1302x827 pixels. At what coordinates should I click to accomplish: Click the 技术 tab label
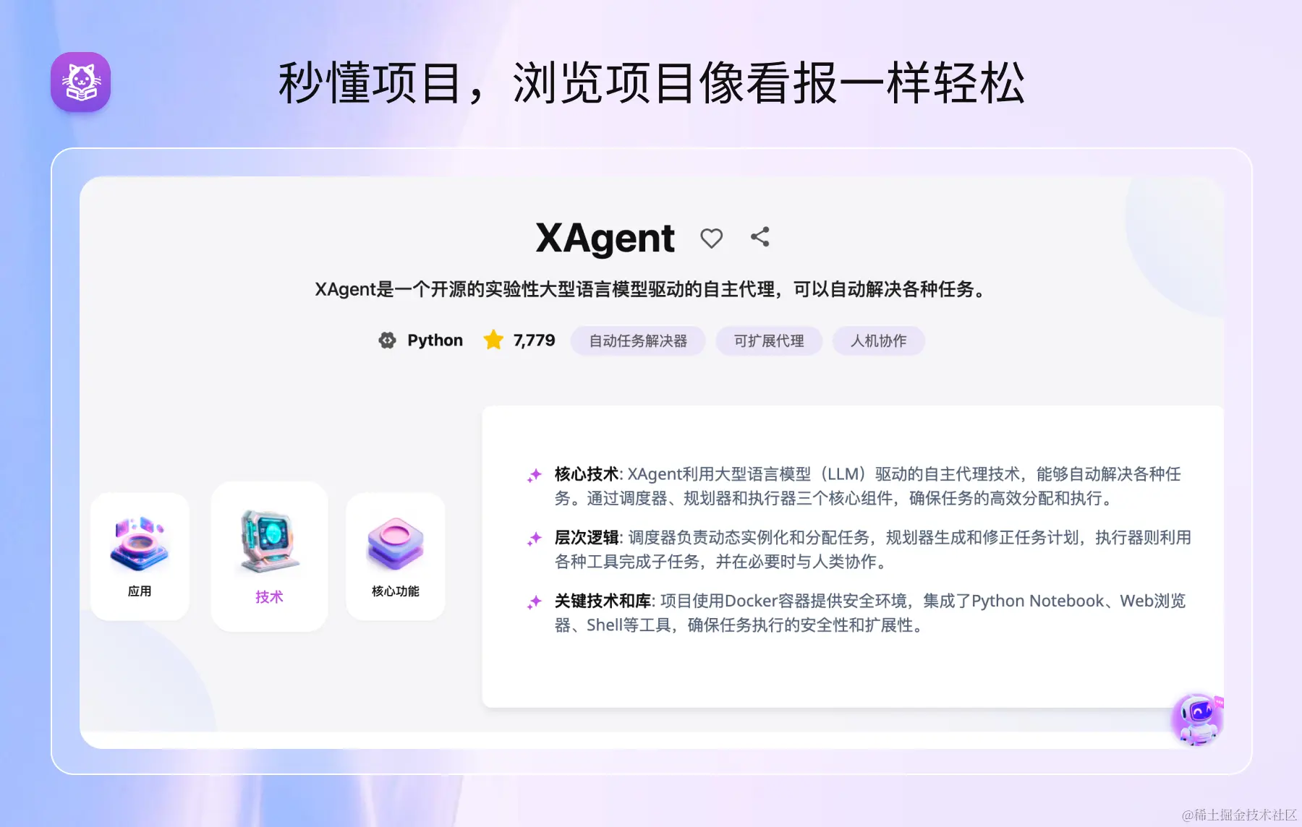click(269, 597)
